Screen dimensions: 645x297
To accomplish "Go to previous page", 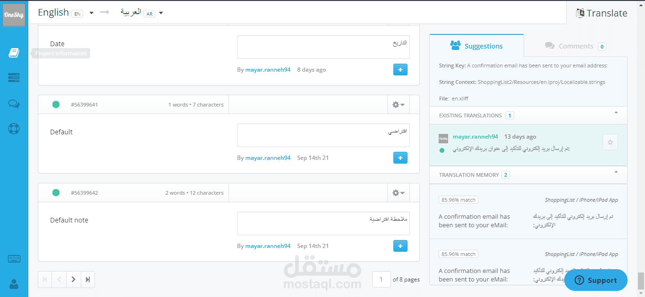I will 59,279.
